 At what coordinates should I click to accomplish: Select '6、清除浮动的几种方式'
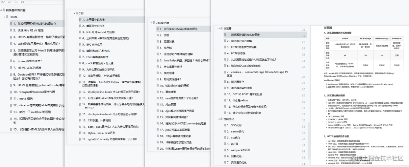(96, 51)
